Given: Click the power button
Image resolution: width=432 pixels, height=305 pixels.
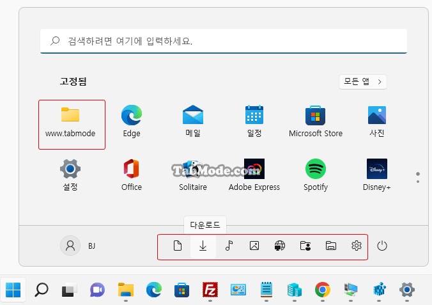Looking at the screenshot, I should tap(382, 246).
